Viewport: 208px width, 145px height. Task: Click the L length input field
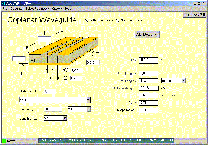click(x=45, y=39)
